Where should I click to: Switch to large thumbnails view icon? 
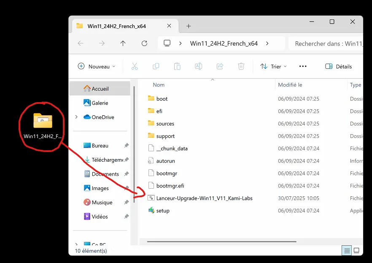tap(356, 250)
